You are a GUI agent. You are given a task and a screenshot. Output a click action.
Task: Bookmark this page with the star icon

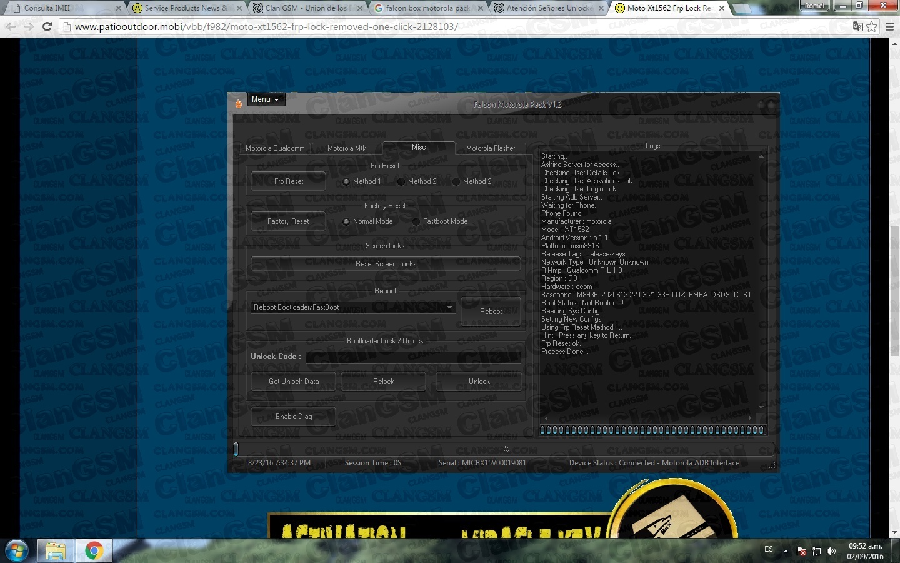click(871, 27)
